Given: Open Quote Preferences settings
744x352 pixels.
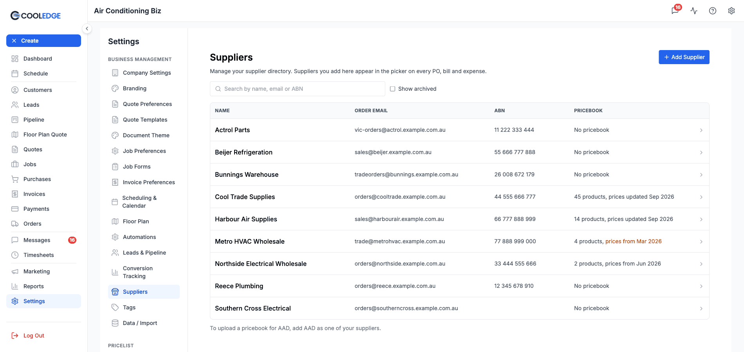Looking at the screenshot, I should tap(144, 104).
